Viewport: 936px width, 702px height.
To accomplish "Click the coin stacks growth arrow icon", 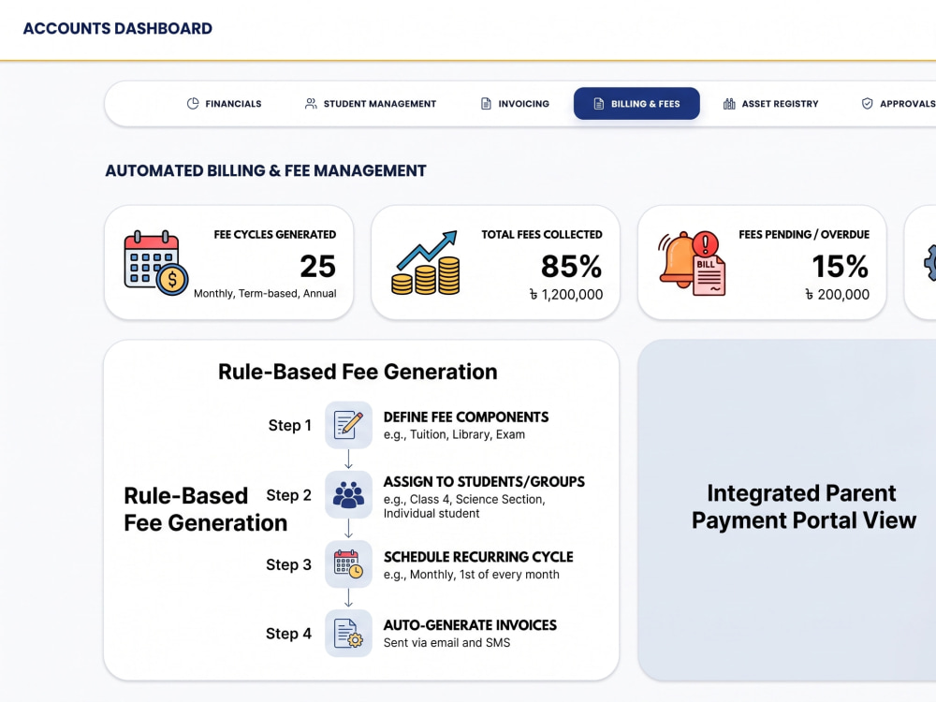I will [426, 263].
